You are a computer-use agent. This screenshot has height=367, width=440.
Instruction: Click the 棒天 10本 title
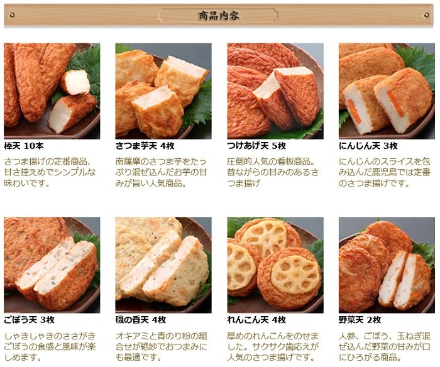(x=24, y=146)
